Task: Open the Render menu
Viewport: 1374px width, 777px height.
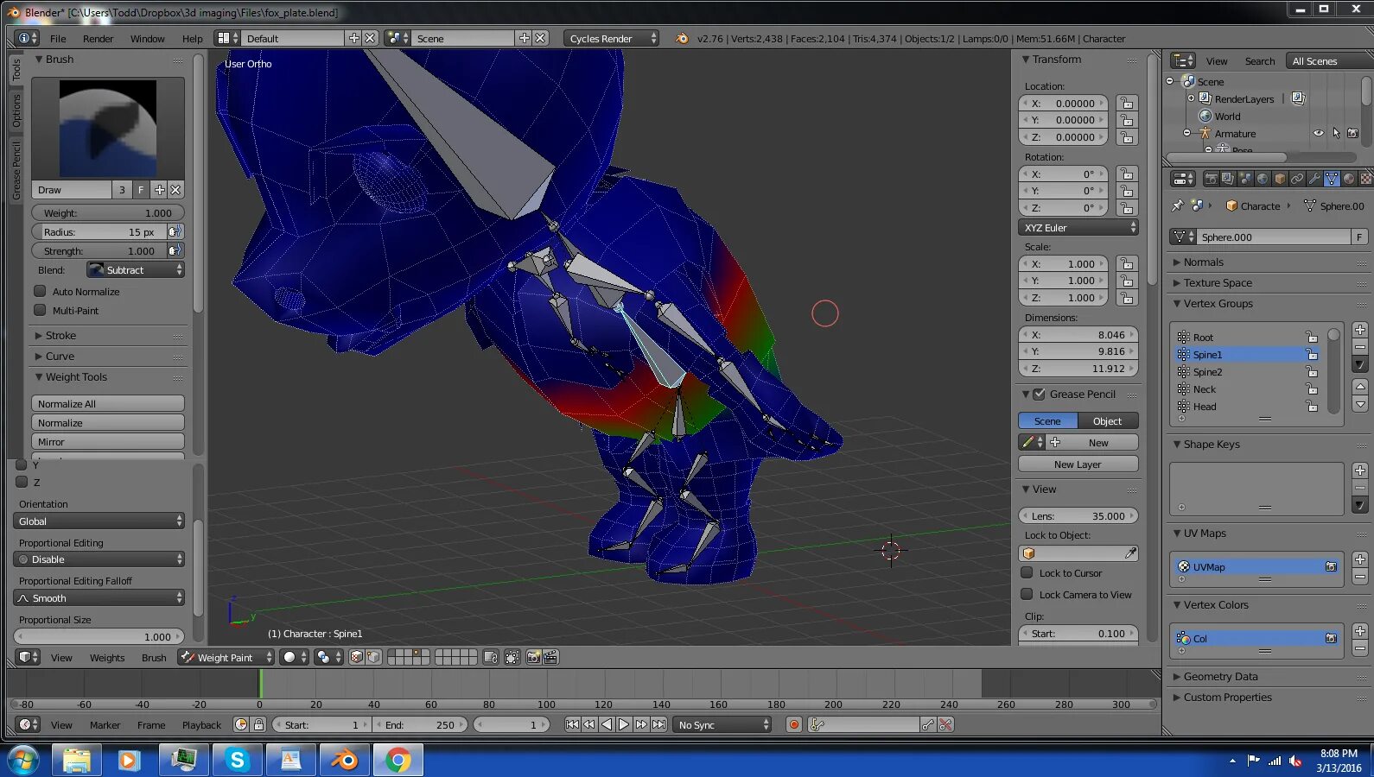Action: click(99, 38)
